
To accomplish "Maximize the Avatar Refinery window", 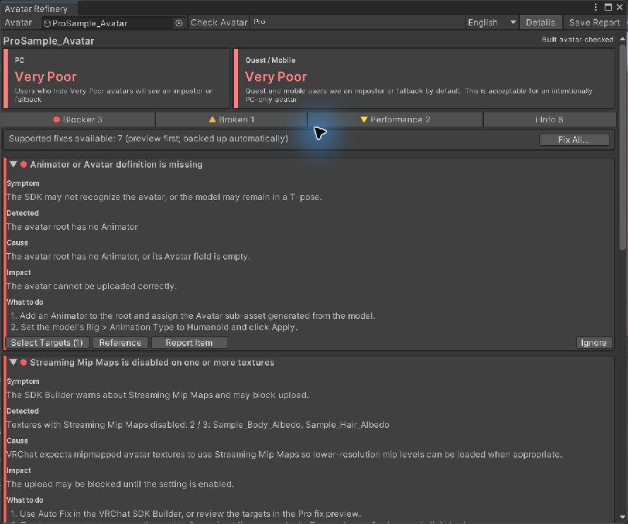I will pyautogui.click(x=608, y=7).
